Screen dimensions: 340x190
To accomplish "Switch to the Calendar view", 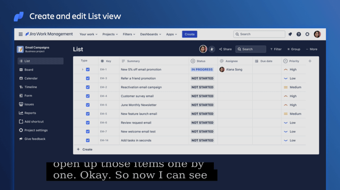I will click(x=31, y=78).
